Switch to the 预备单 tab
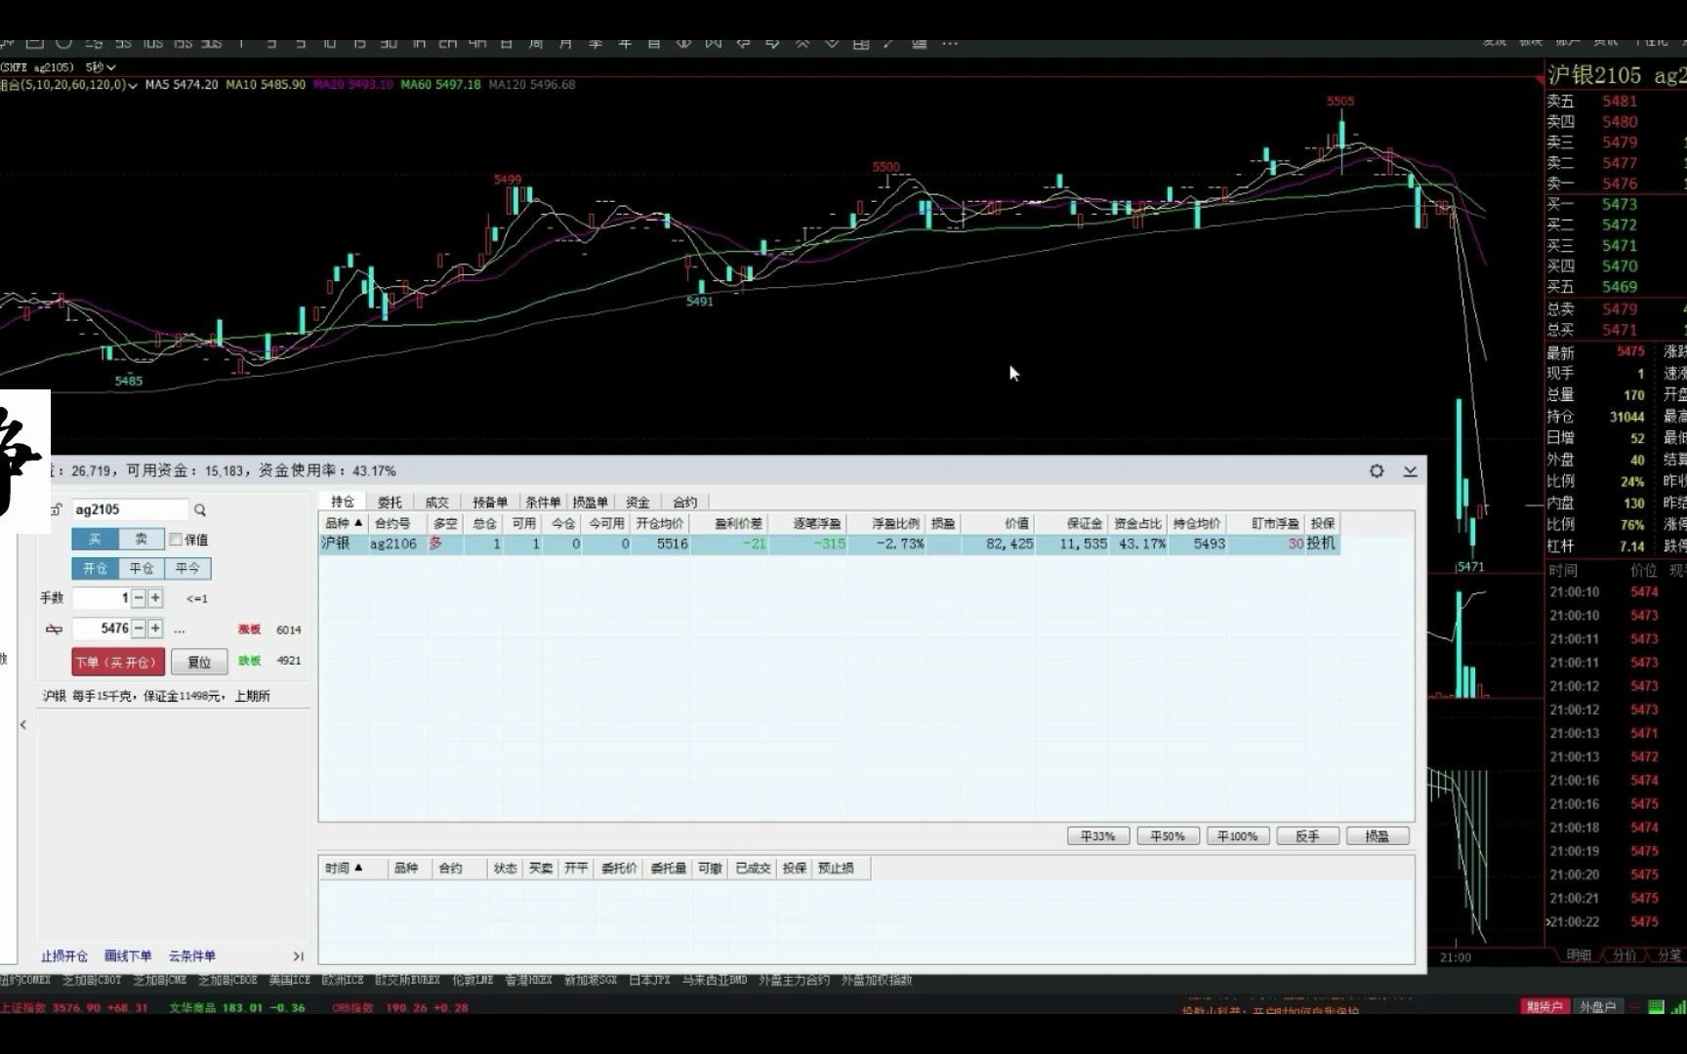 pyautogui.click(x=490, y=502)
